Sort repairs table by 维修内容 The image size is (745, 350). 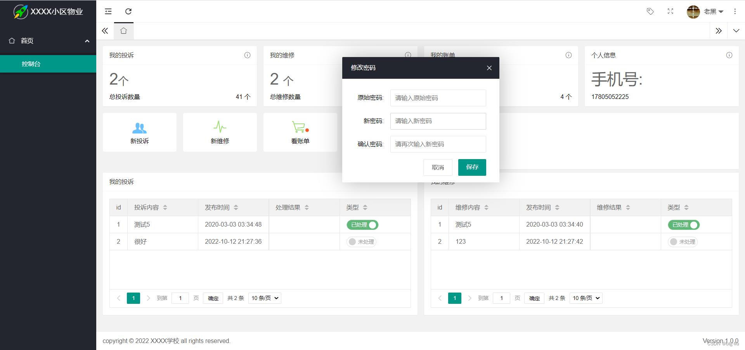pyautogui.click(x=486, y=208)
